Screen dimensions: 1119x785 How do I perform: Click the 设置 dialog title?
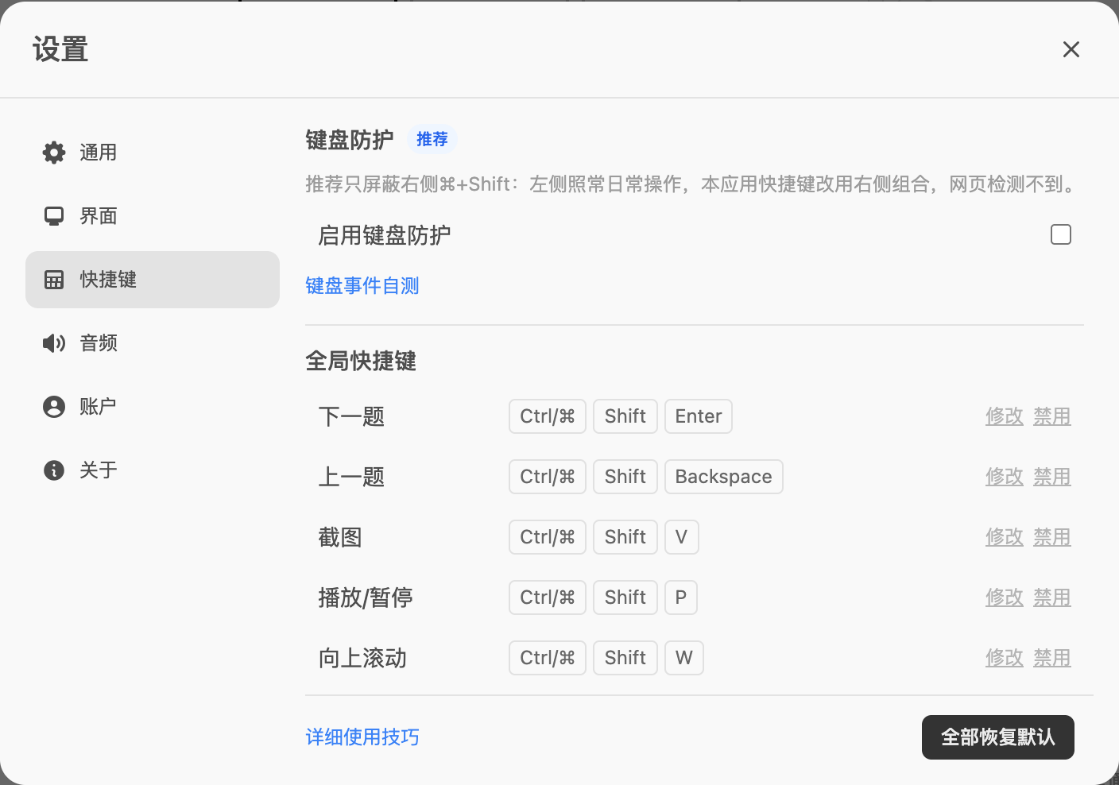click(60, 49)
